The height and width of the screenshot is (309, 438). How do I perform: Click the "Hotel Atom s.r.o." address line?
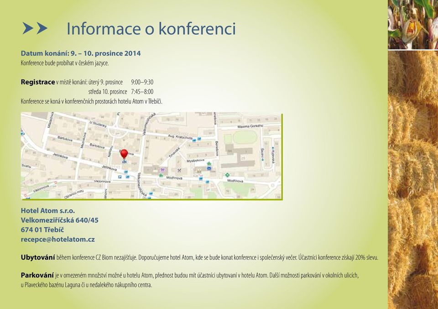click(48, 211)
